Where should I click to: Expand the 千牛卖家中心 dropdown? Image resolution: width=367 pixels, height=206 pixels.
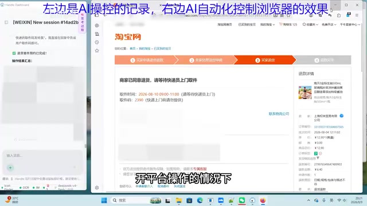(350, 25)
